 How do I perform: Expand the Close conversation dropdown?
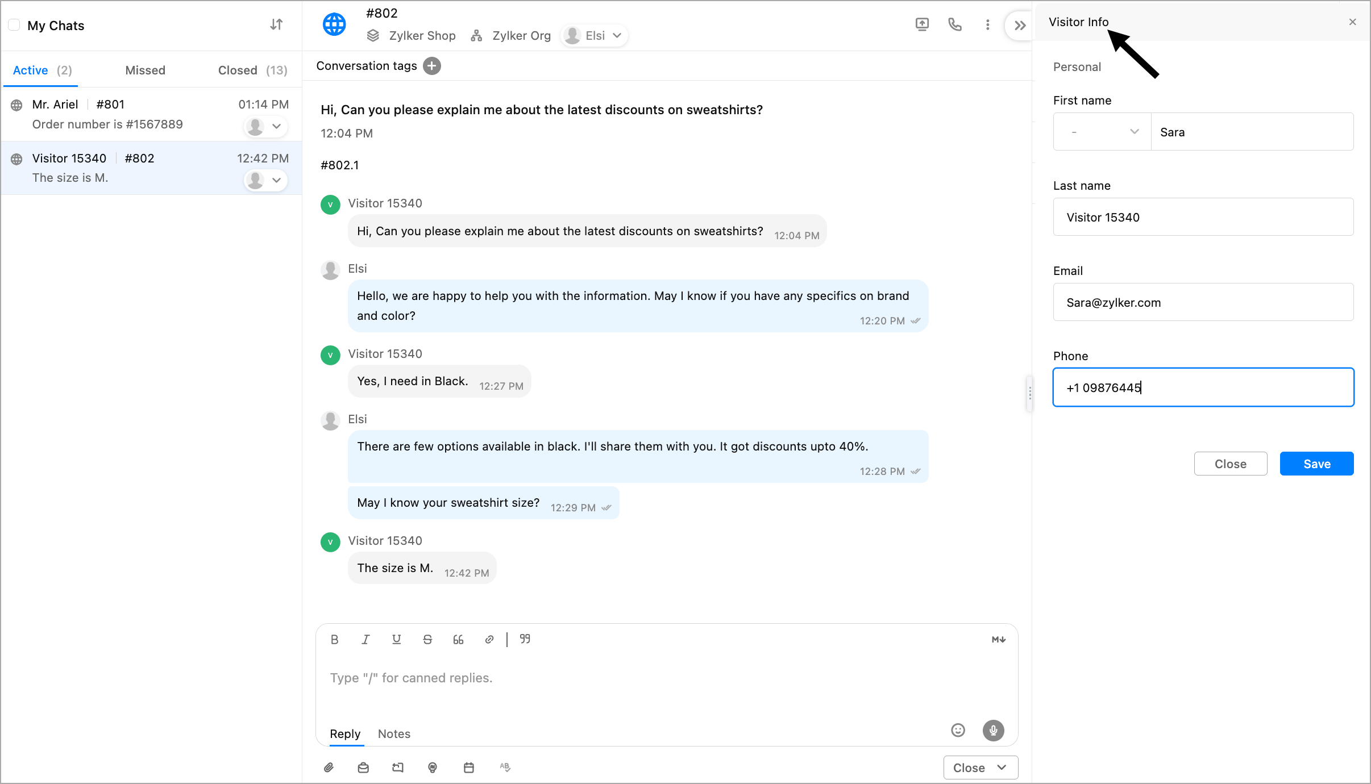(1002, 768)
